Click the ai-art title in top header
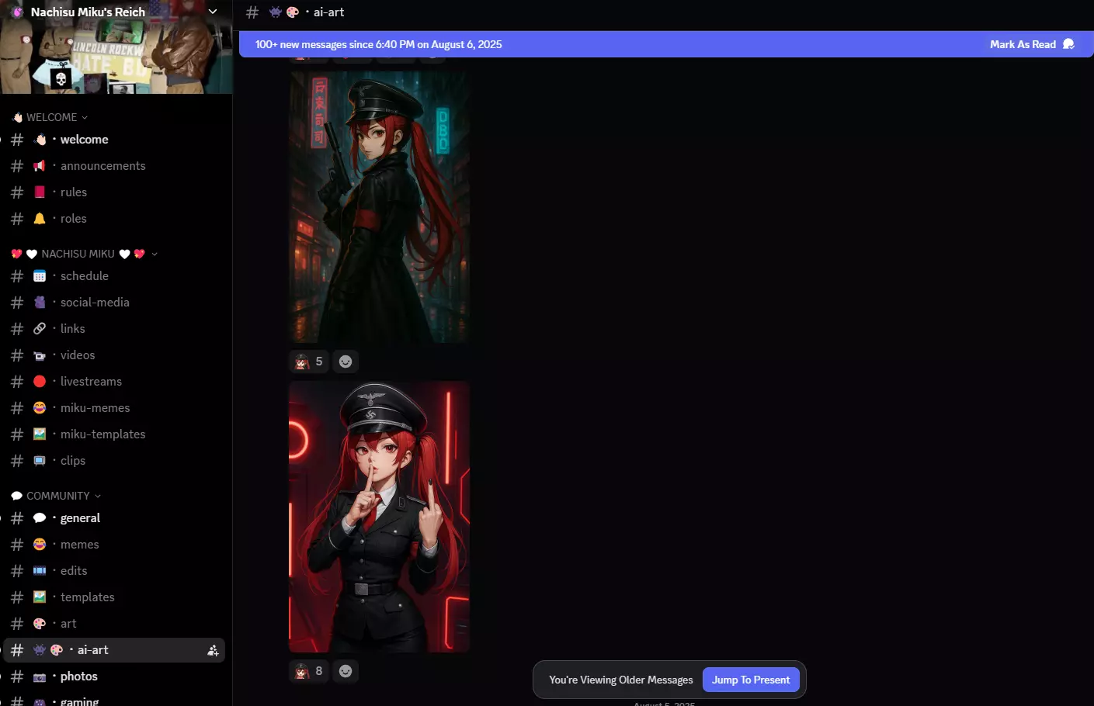Image resolution: width=1094 pixels, height=706 pixels. click(328, 12)
